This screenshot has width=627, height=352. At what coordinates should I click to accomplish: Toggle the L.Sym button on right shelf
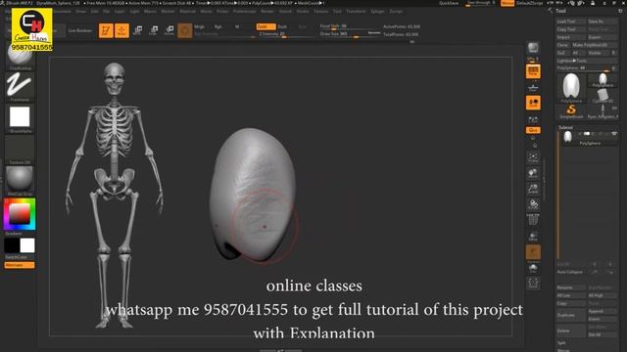pyautogui.click(x=533, y=119)
